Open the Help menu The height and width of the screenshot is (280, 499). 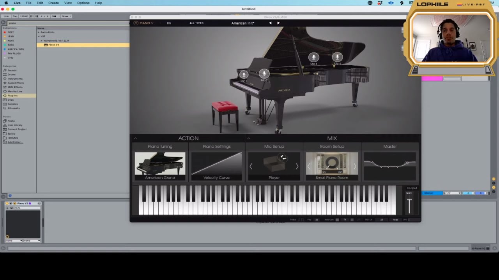point(98,3)
